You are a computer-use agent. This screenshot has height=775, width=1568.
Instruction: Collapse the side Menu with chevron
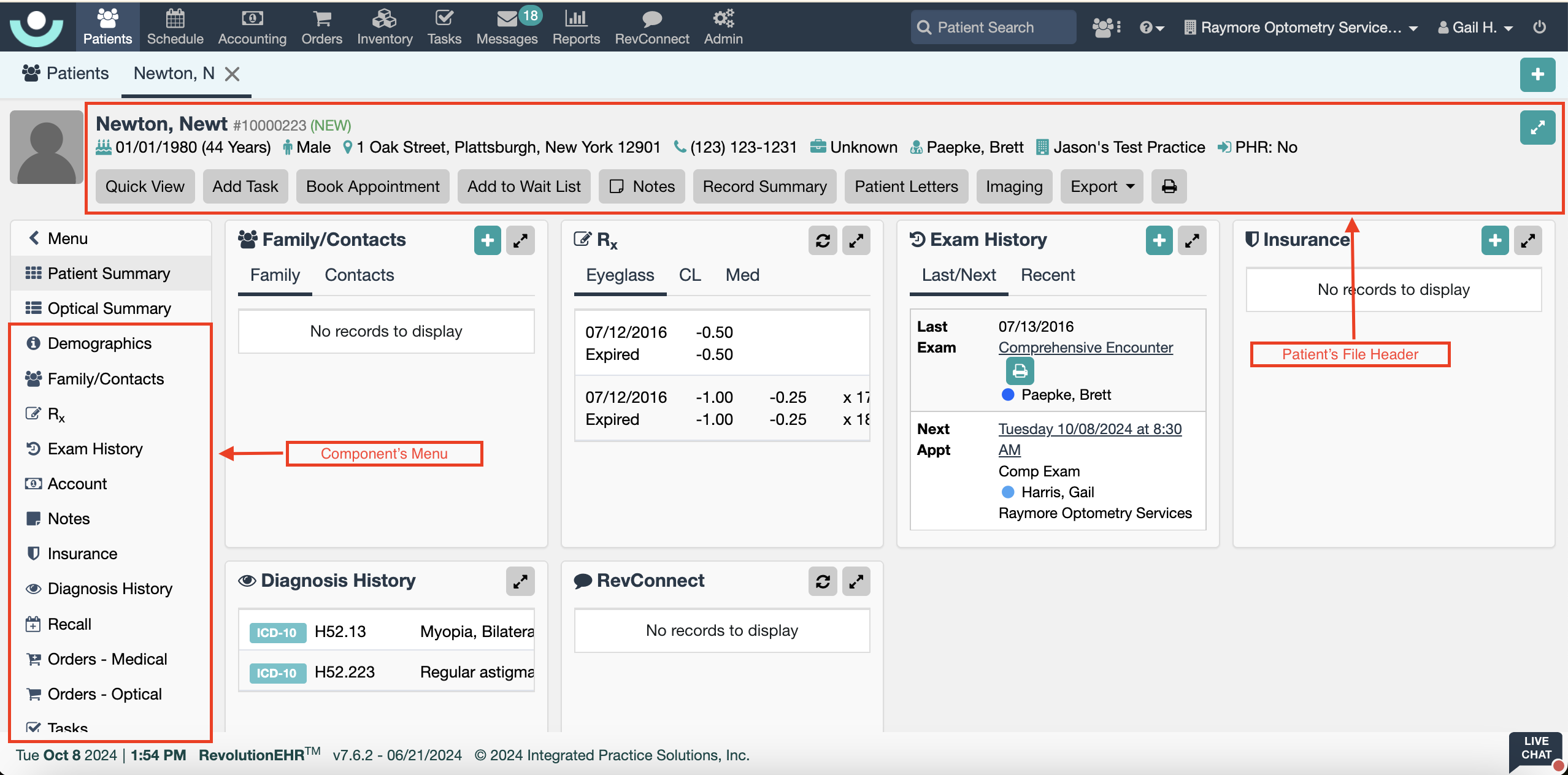point(35,238)
